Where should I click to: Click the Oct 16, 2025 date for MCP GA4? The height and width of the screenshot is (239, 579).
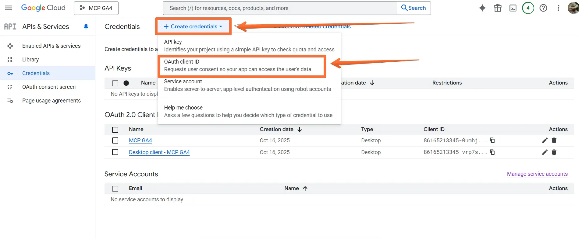click(275, 140)
